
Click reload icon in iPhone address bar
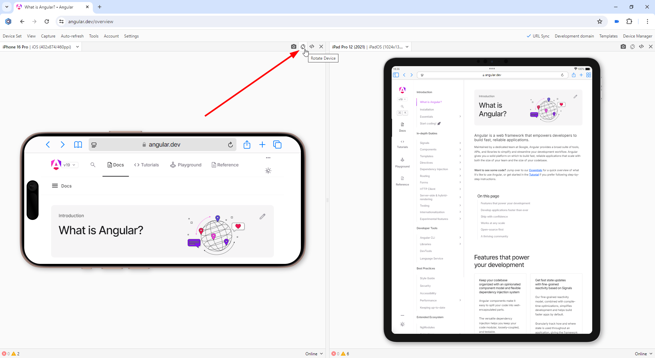point(230,145)
